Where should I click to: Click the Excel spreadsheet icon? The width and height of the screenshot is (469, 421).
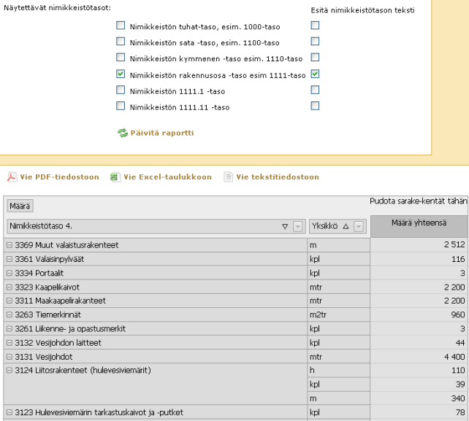[115, 177]
